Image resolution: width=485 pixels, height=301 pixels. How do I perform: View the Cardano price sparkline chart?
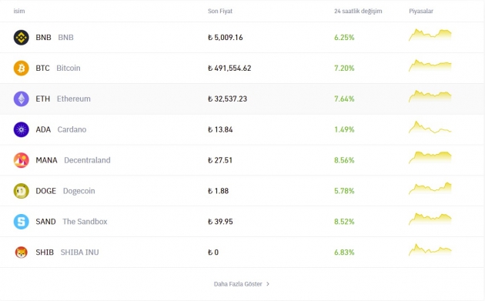pos(430,127)
